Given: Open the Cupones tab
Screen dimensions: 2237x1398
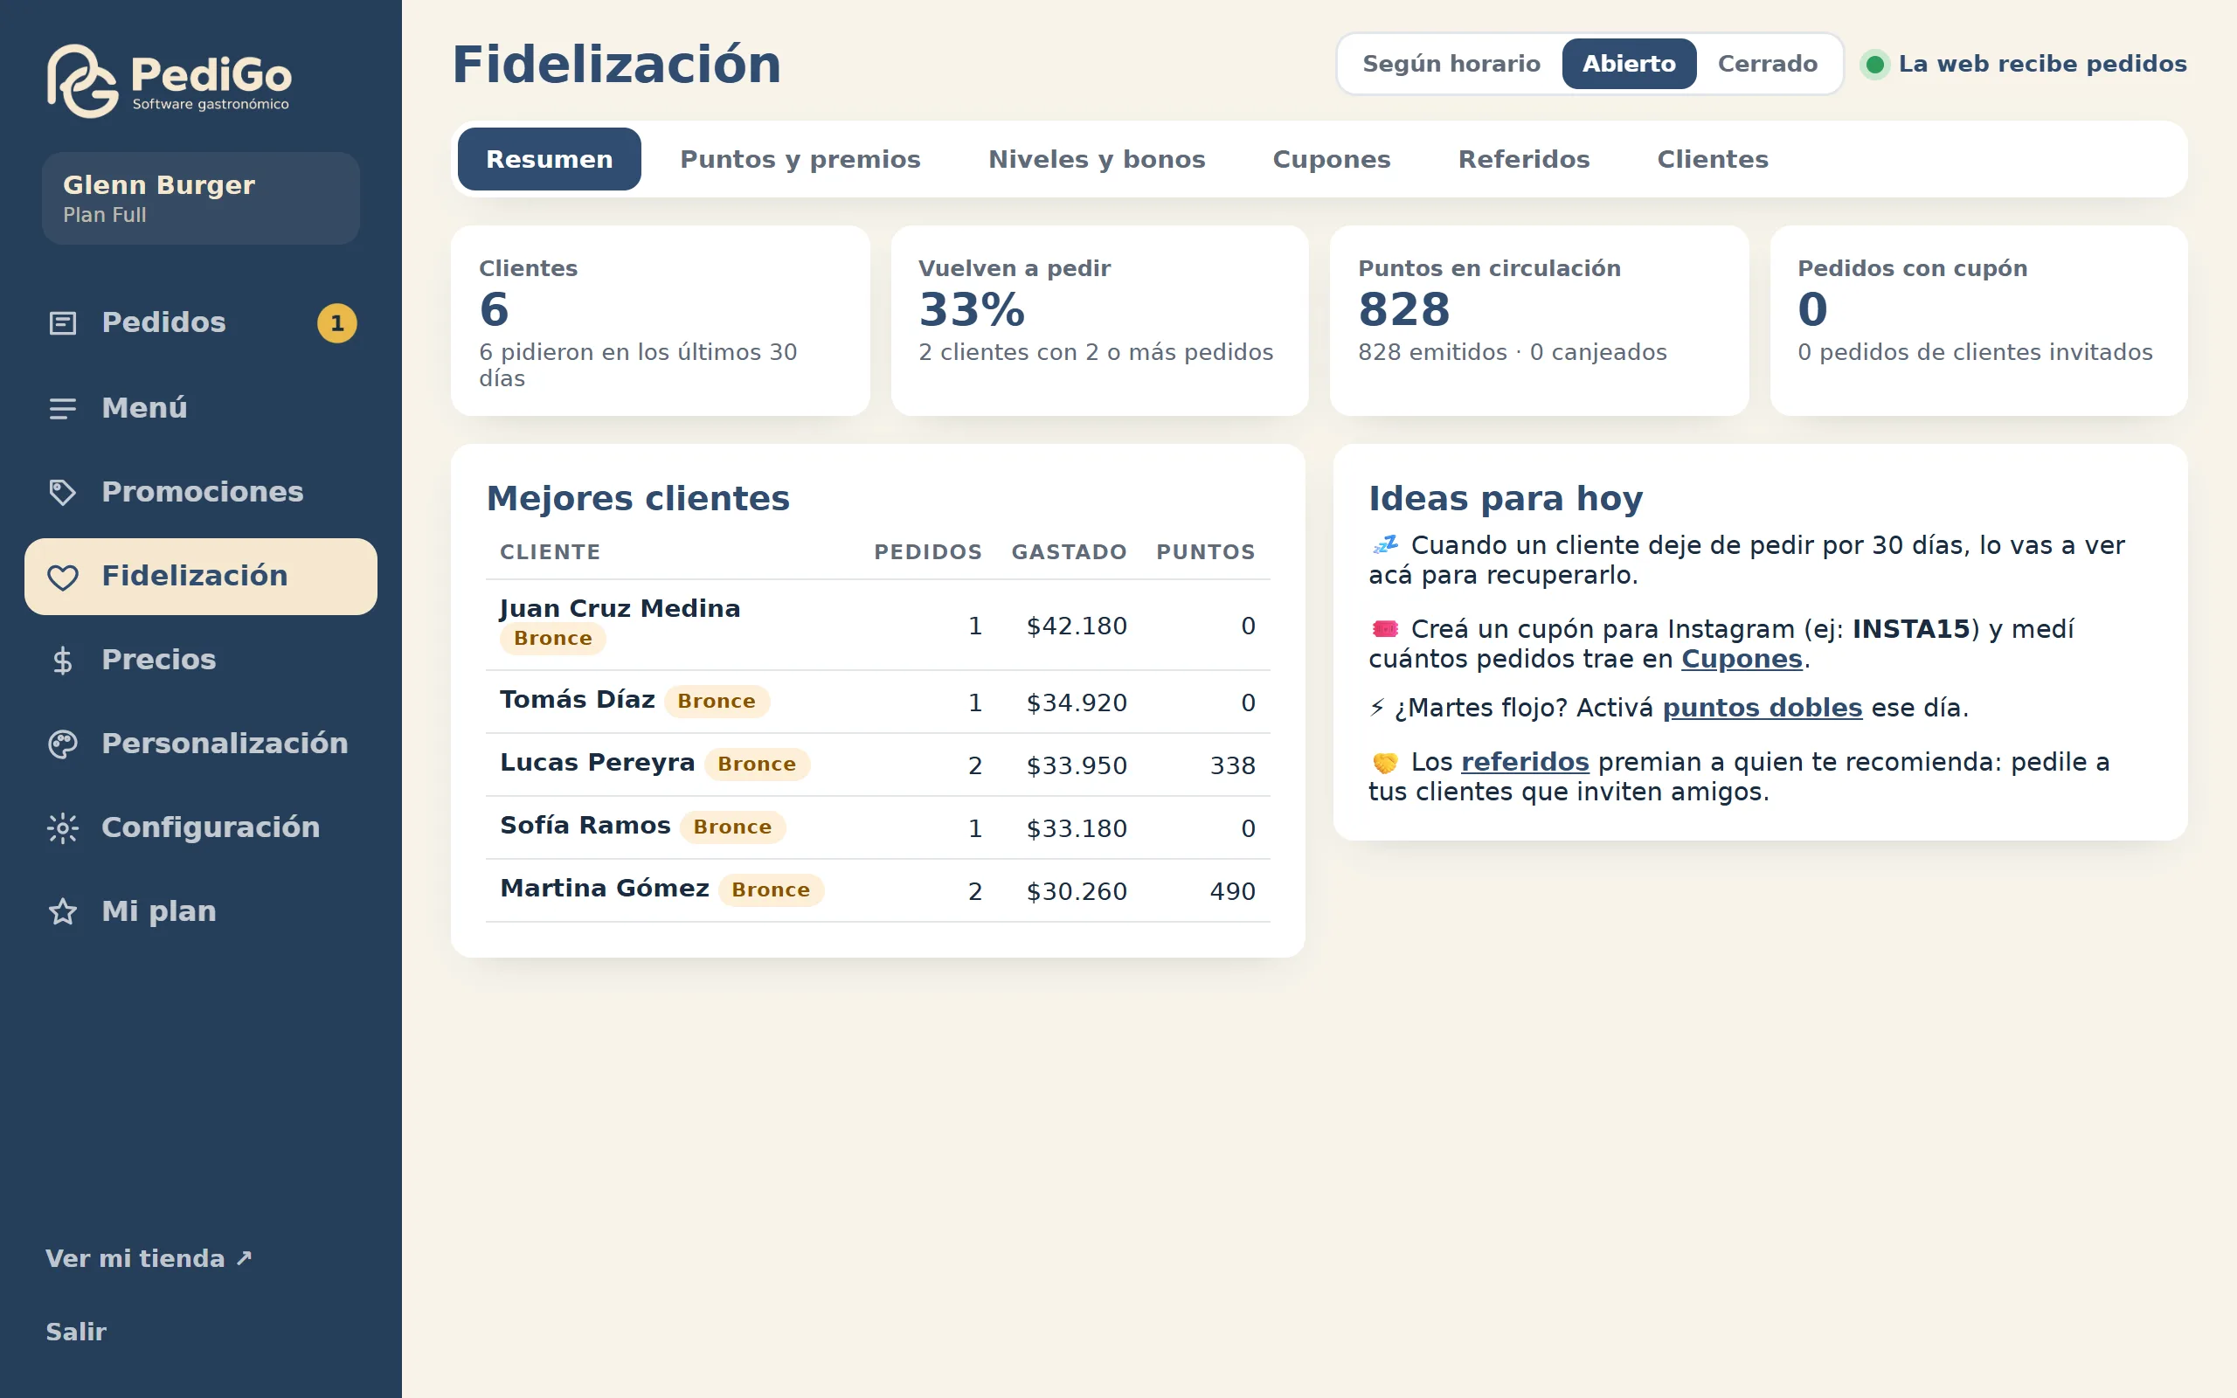Looking at the screenshot, I should (1331, 159).
